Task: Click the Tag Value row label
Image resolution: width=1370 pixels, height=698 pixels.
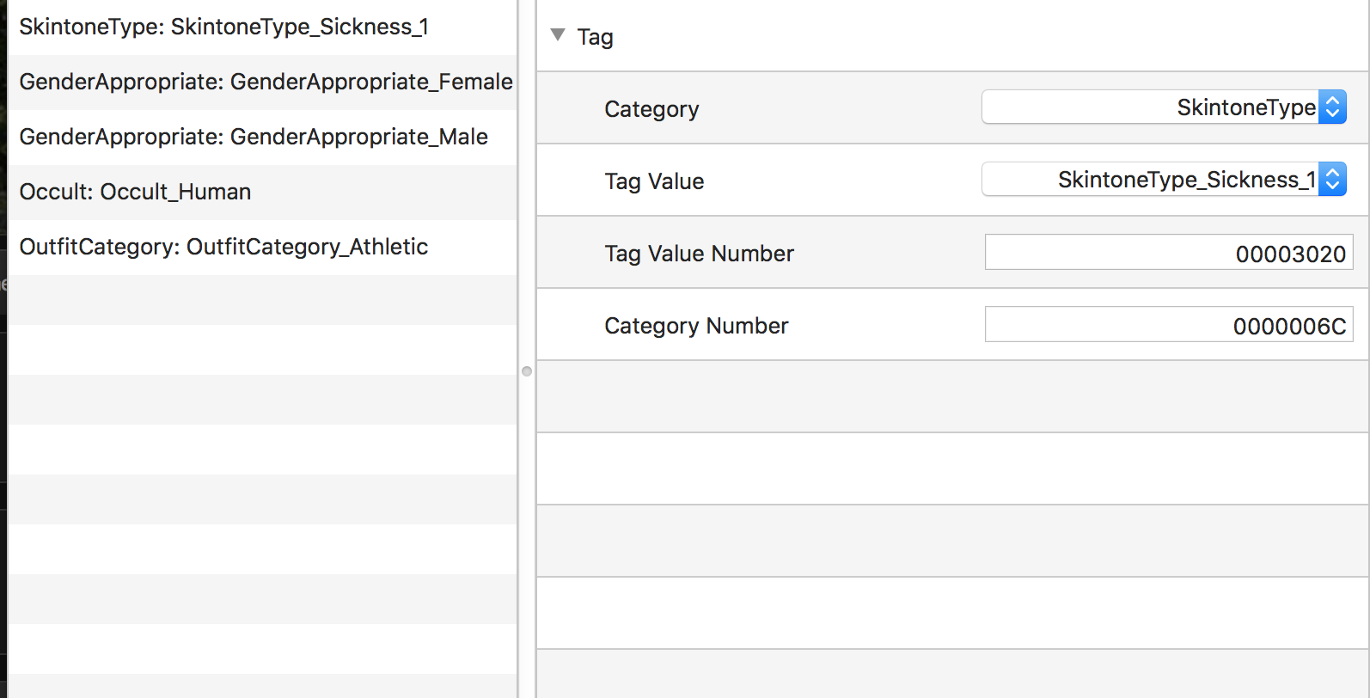Action: pos(654,181)
